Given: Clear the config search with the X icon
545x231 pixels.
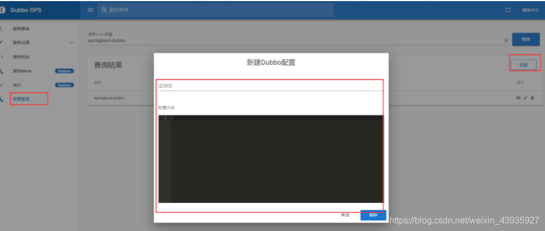Looking at the screenshot, I should 506,41.
